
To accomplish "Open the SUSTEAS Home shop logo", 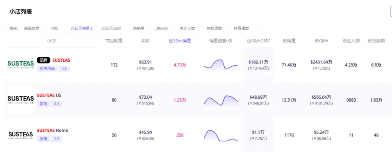I will 21,135.
